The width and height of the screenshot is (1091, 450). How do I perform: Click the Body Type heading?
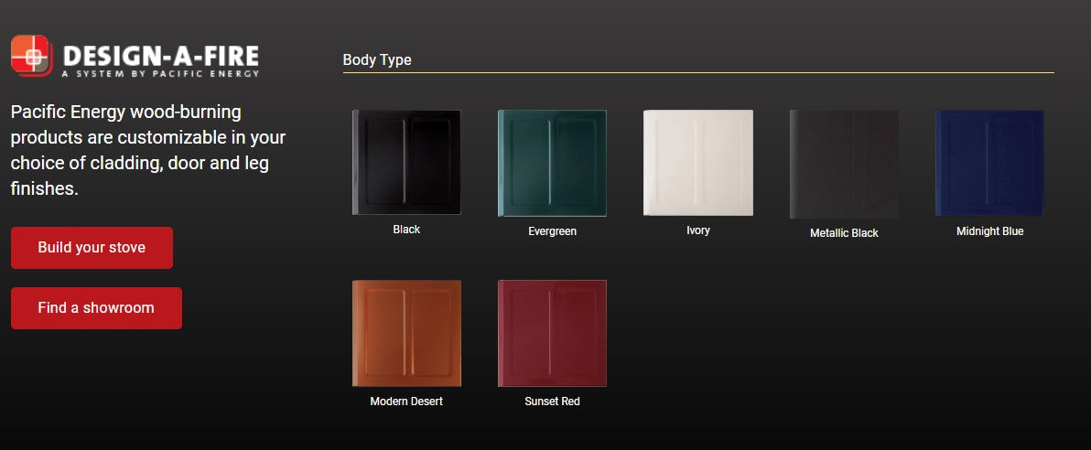tap(377, 59)
